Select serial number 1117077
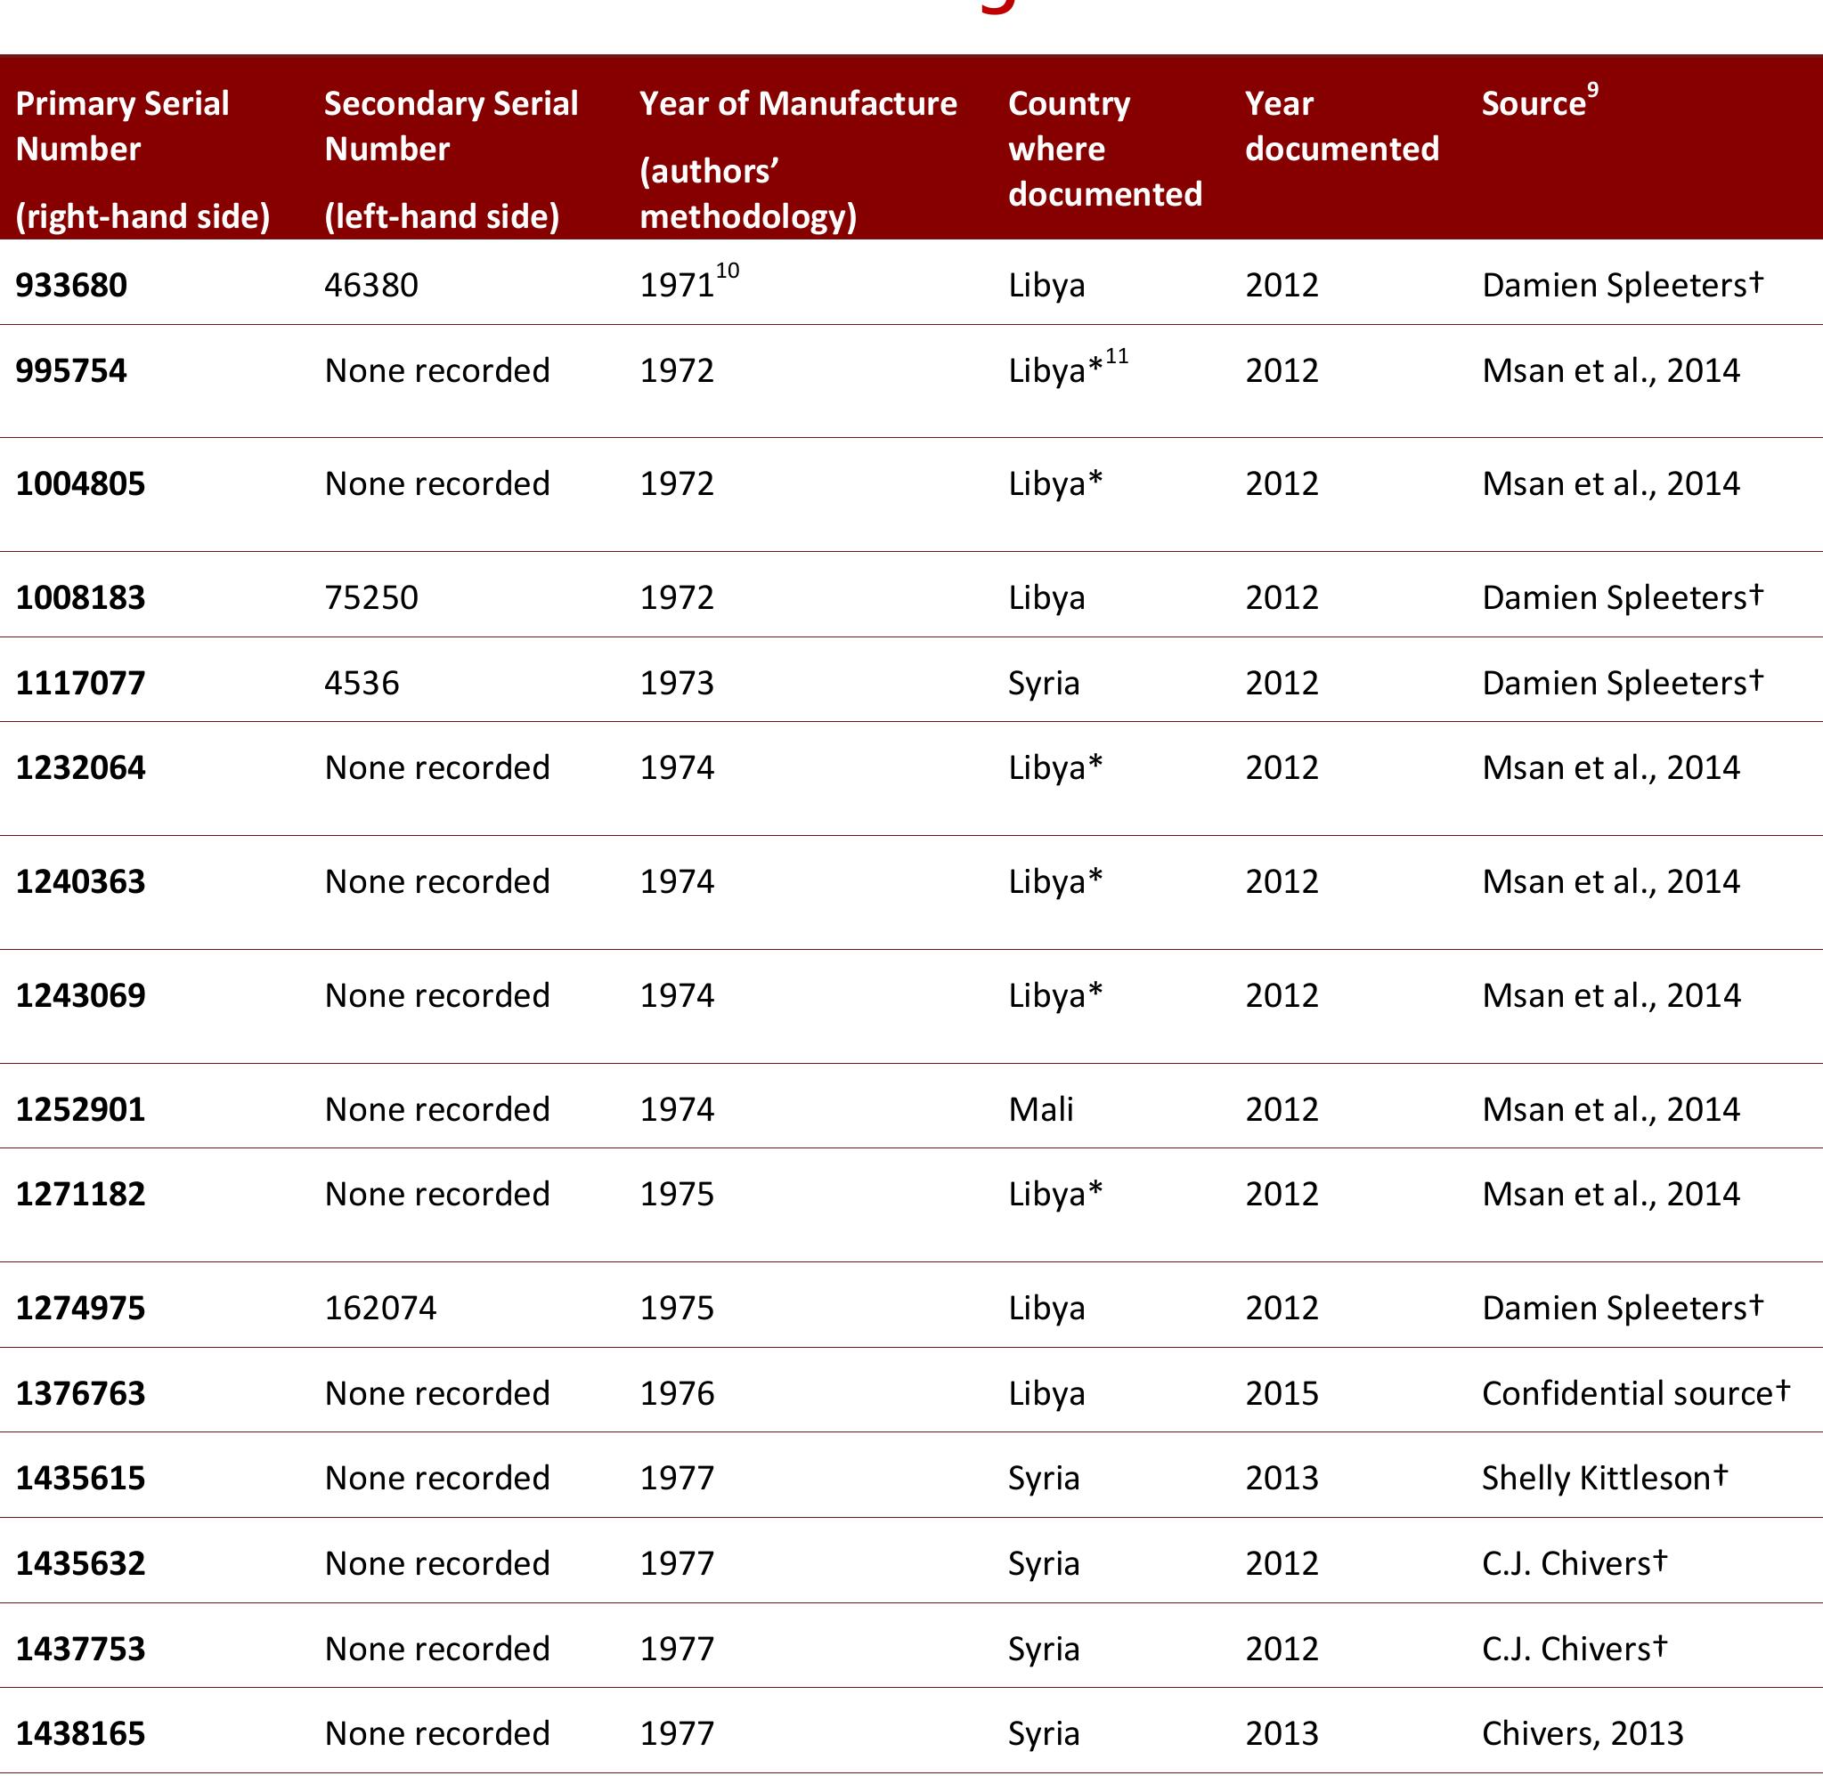Screen dimensions: 1823x1776 click(x=80, y=684)
